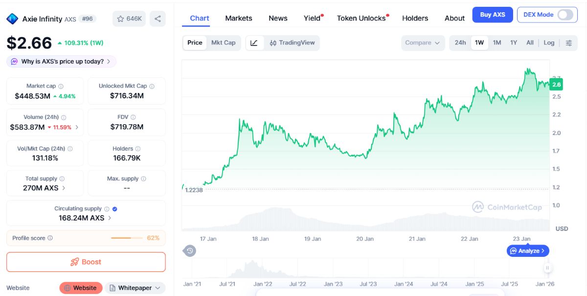This screenshot has height=296, width=587.
Task: Expand Why is AXS's price up today
Action: click(x=62, y=62)
